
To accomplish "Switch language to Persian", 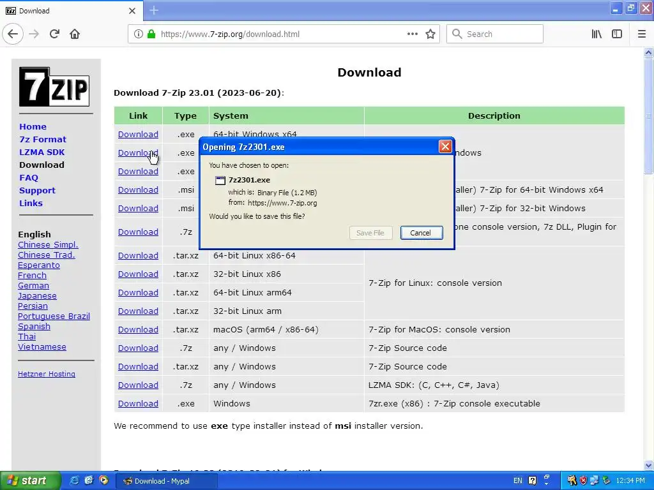I will (33, 306).
